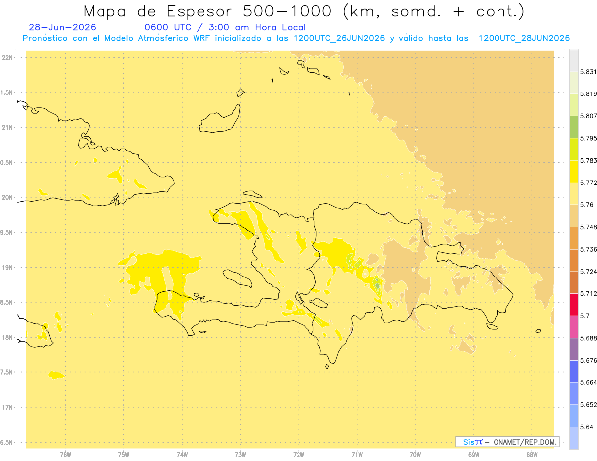Click the legend value 5.772
597x461 pixels.
click(589, 183)
